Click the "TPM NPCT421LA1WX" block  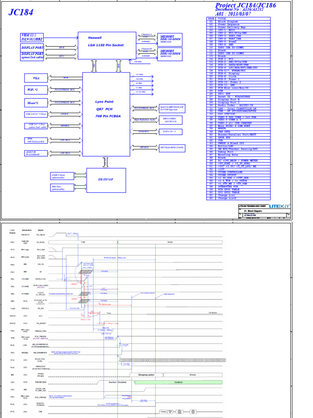coord(36,140)
